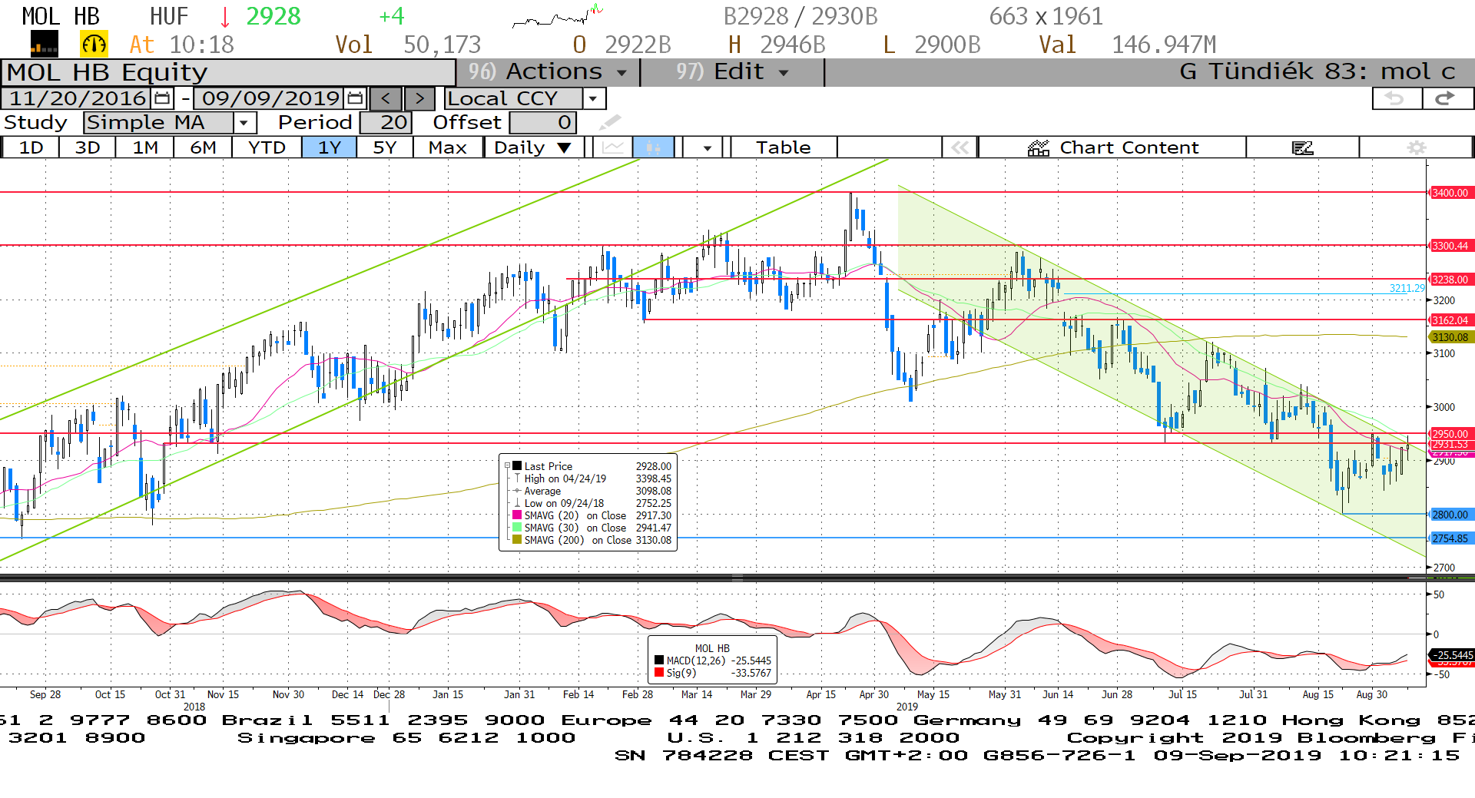Open the Chart Content panel
Screen dimensions: 1475x798
(x=1112, y=147)
